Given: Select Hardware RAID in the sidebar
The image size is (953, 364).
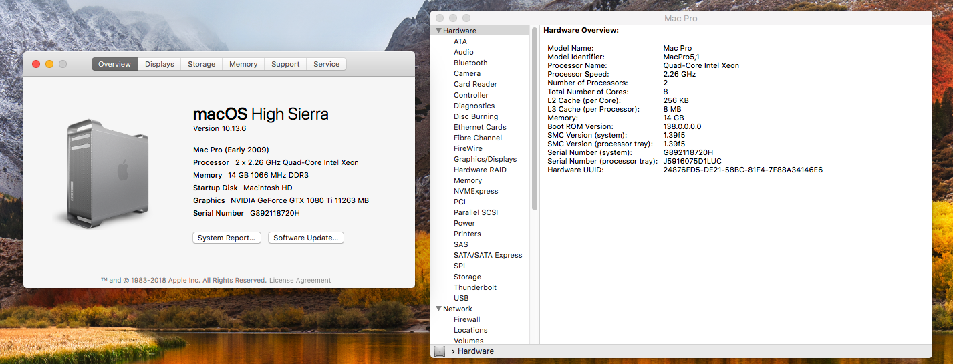Looking at the screenshot, I should [x=480, y=170].
